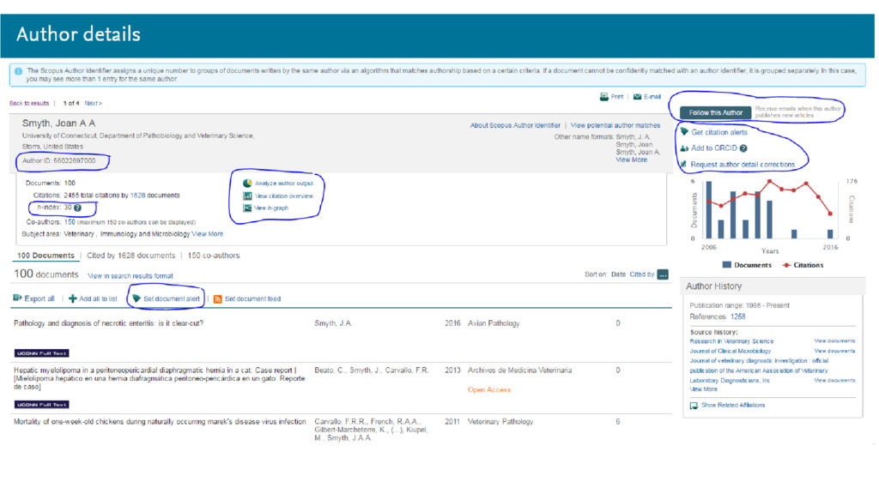Click the E-mail envelope icon
This screenshot has height=494, width=879.
638,97
